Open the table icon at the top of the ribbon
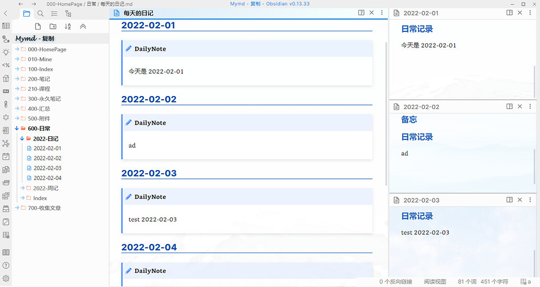This screenshot has width=540, height=287. 6,26
